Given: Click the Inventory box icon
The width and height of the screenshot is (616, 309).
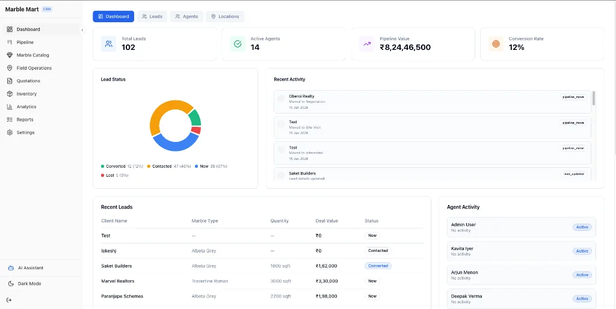Looking at the screenshot, I should (x=10, y=94).
